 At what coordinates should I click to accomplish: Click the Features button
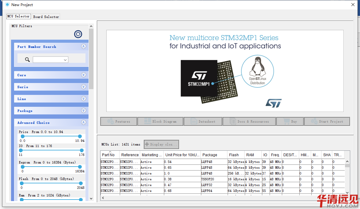coord(119,121)
